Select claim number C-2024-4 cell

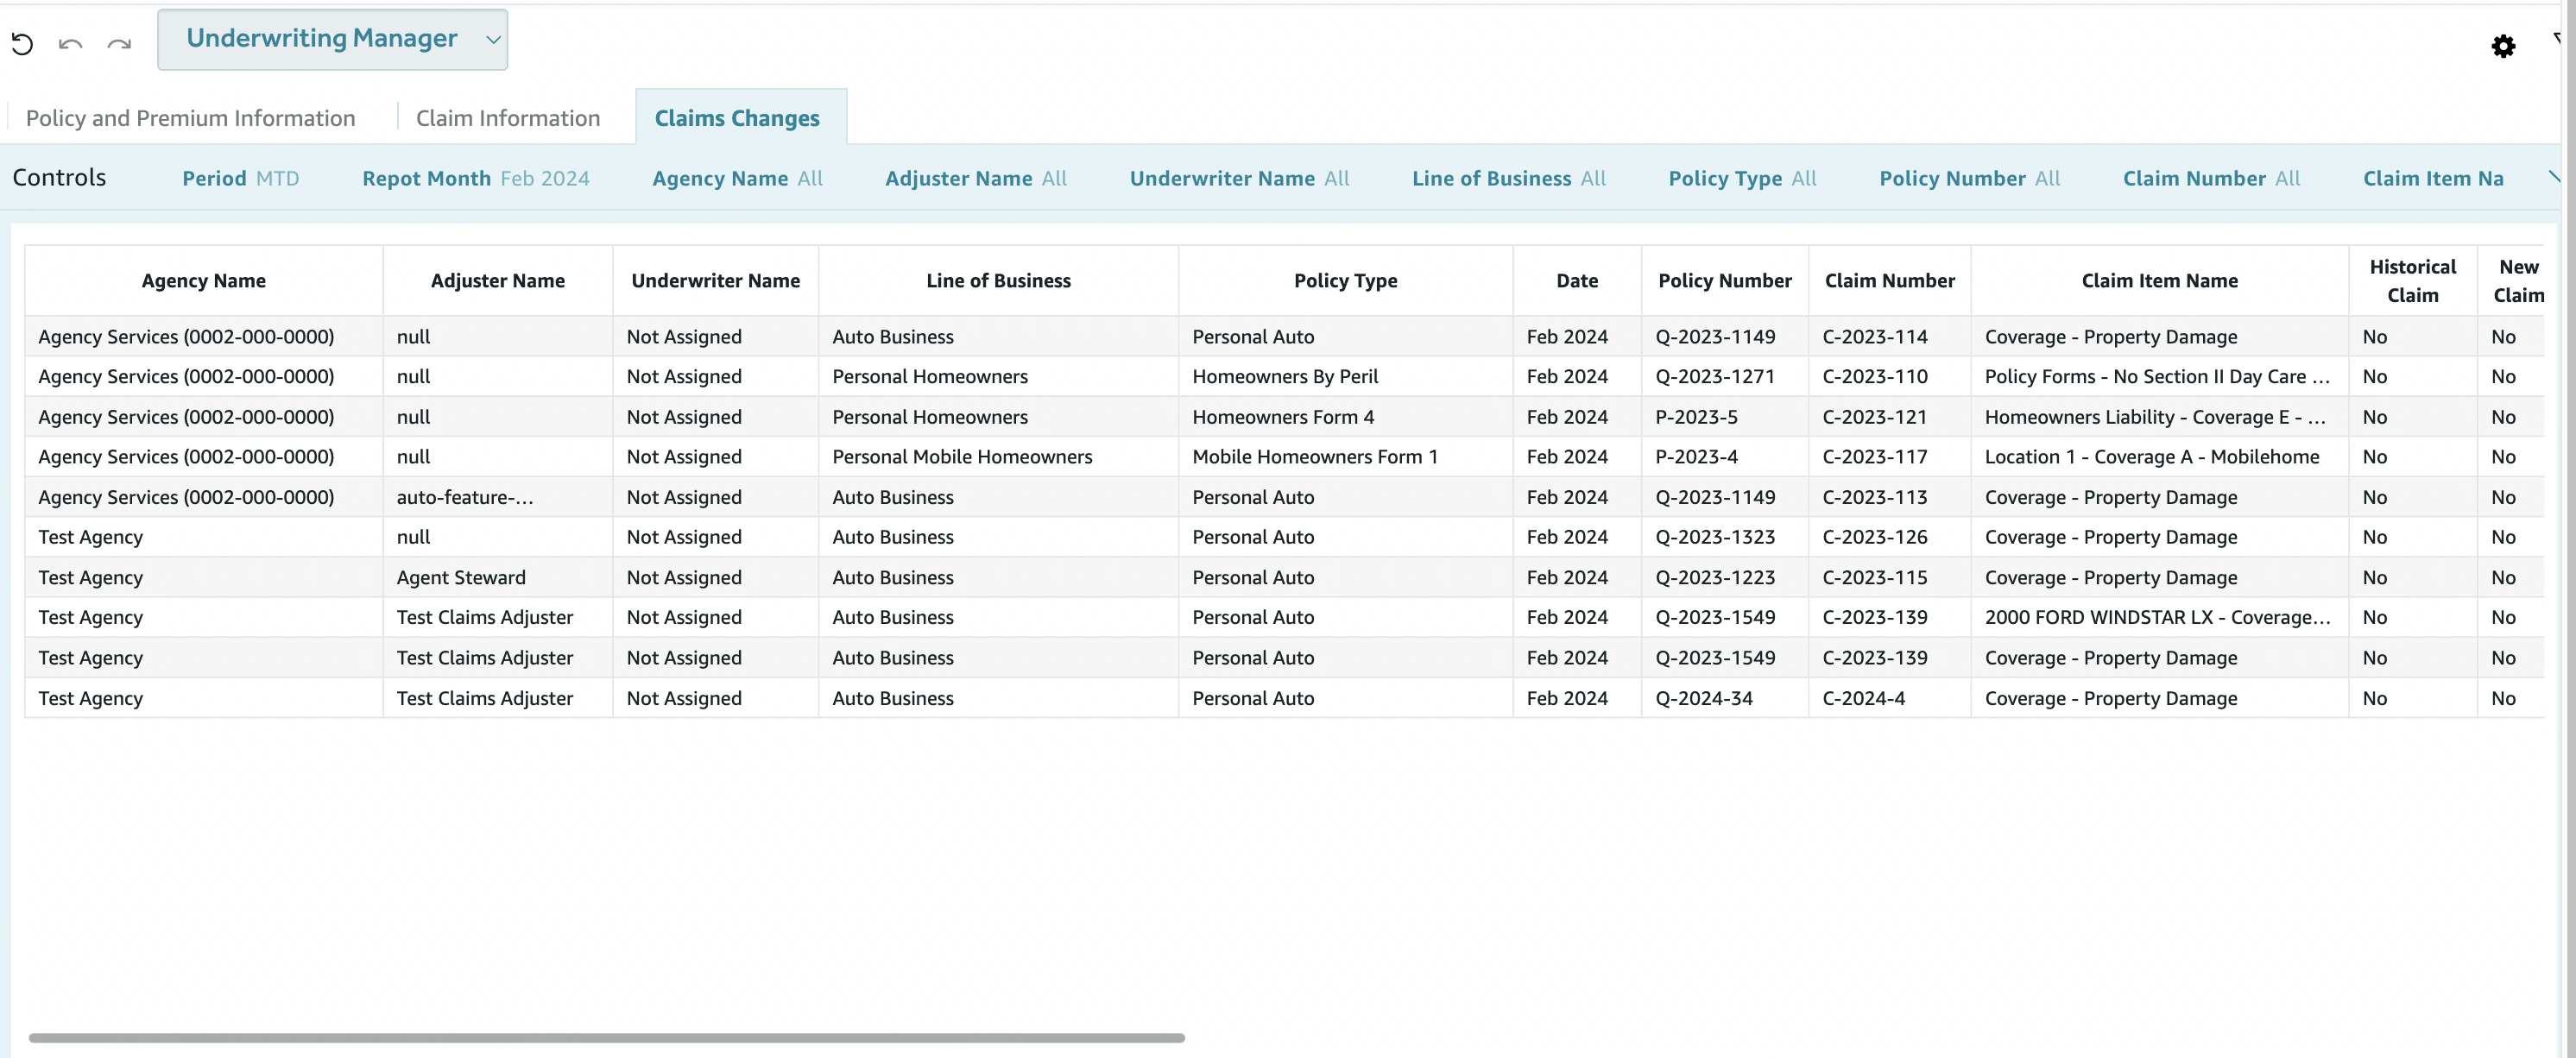(1863, 698)
